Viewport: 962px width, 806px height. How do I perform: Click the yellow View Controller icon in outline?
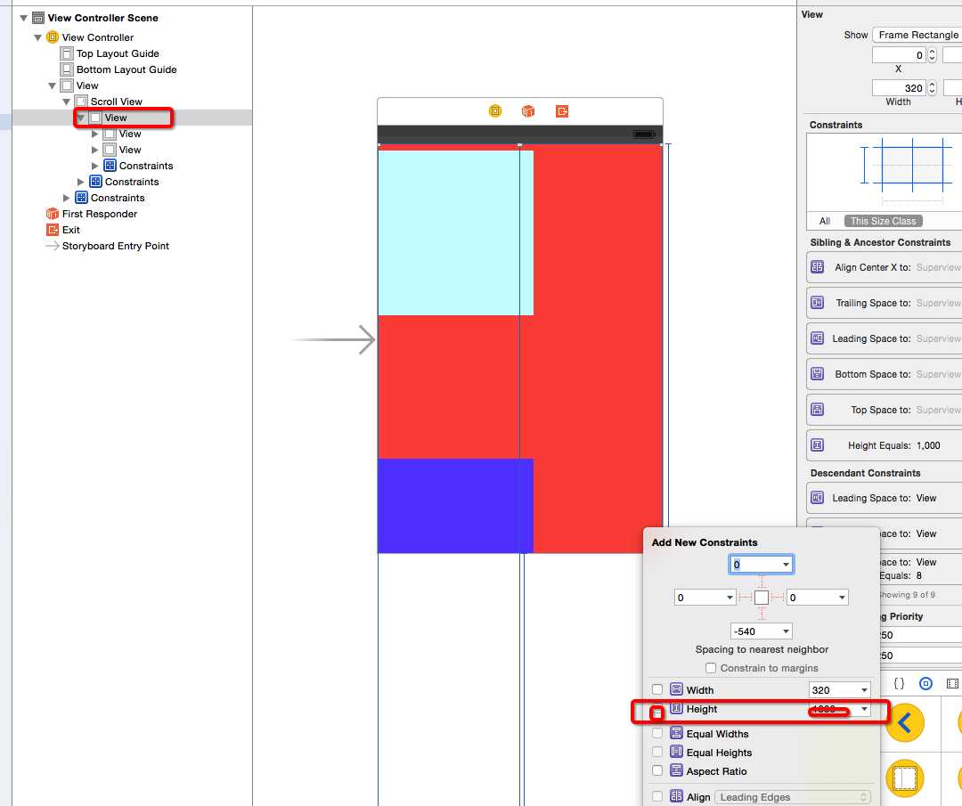[x=53, y=37]
